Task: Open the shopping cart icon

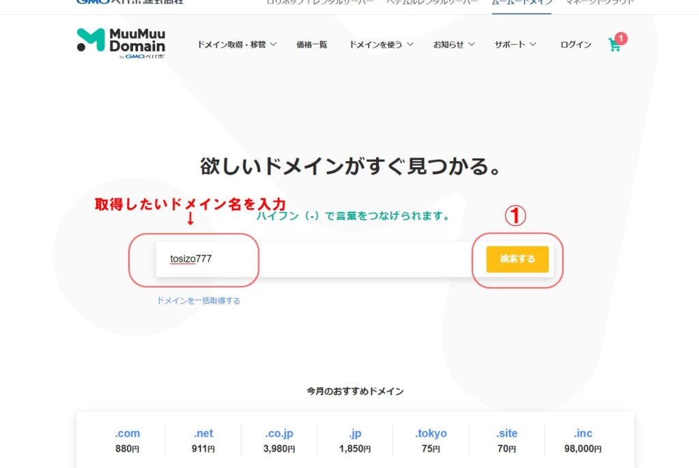Action: pyautogui.click(x=614, y=45)
